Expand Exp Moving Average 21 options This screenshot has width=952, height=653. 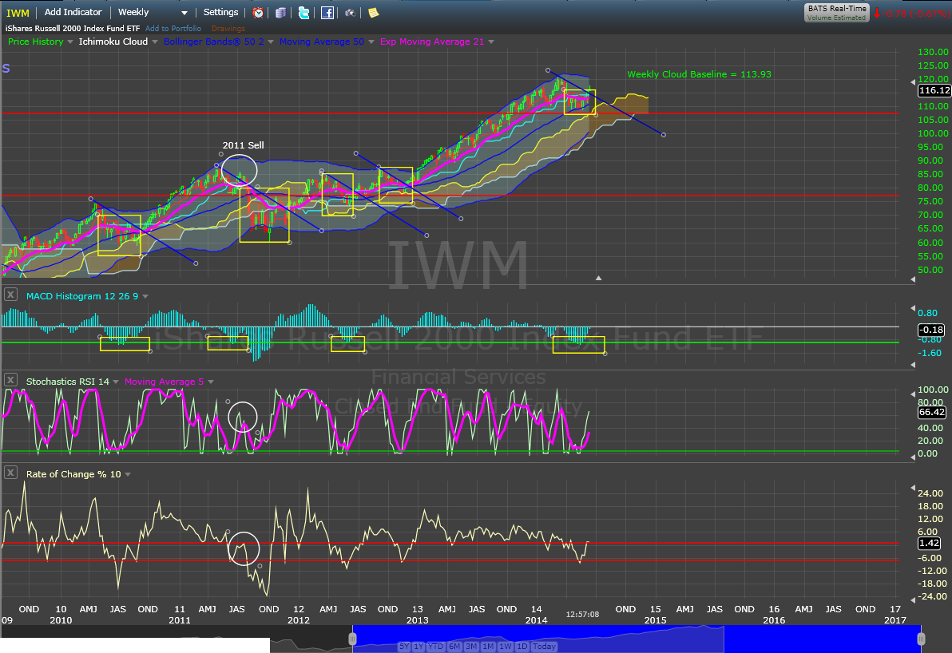click(x=491, y=42)
